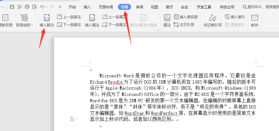Image resolution: width=279 pixels, height=131 pixels.
Task: Open the 目录级别 dropdown
Action: pos(25,25)
